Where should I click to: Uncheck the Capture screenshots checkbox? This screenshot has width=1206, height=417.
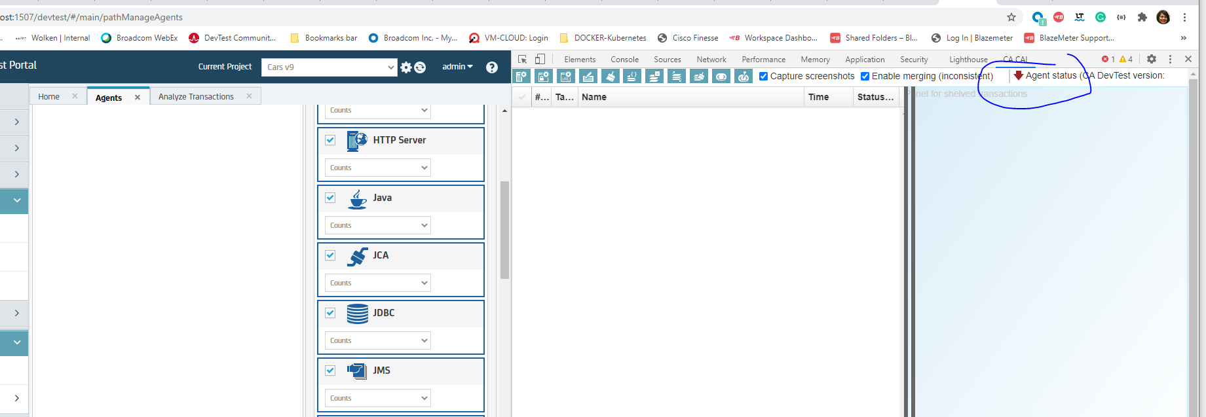click(x=763, y=77)
